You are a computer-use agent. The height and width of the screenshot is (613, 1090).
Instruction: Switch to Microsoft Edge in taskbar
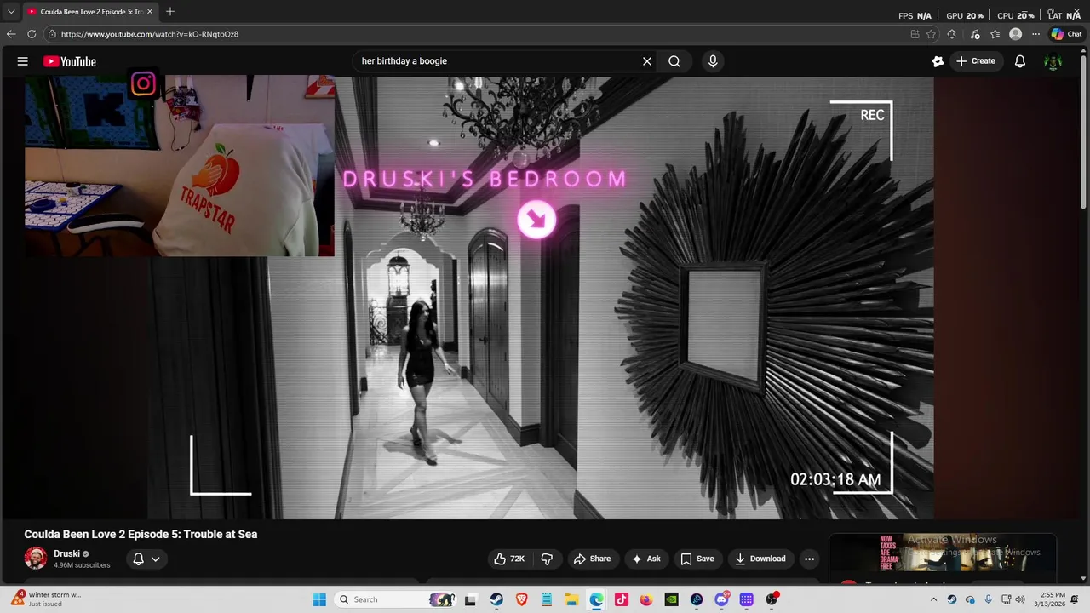coord(596,599)
